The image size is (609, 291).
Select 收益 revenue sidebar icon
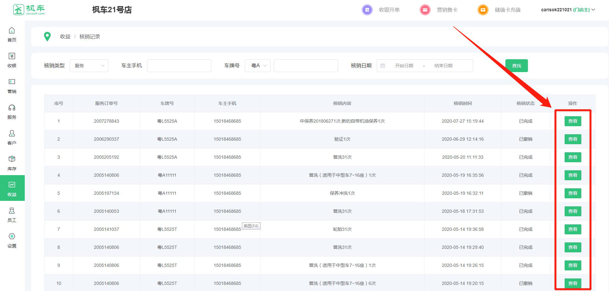click(12, 185)
